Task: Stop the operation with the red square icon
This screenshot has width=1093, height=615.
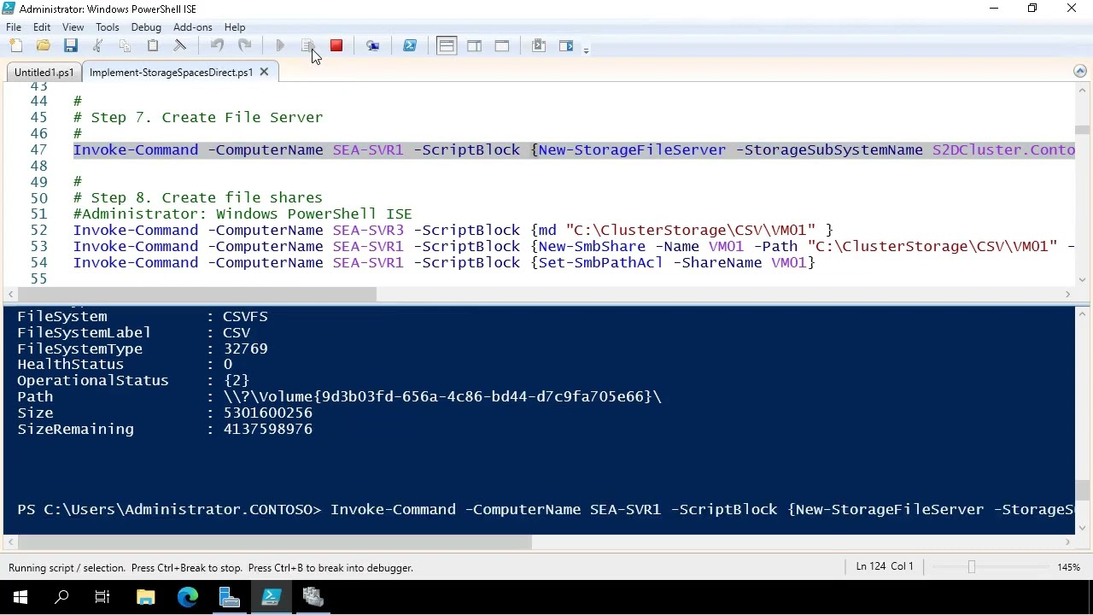Action: point(336,46)
